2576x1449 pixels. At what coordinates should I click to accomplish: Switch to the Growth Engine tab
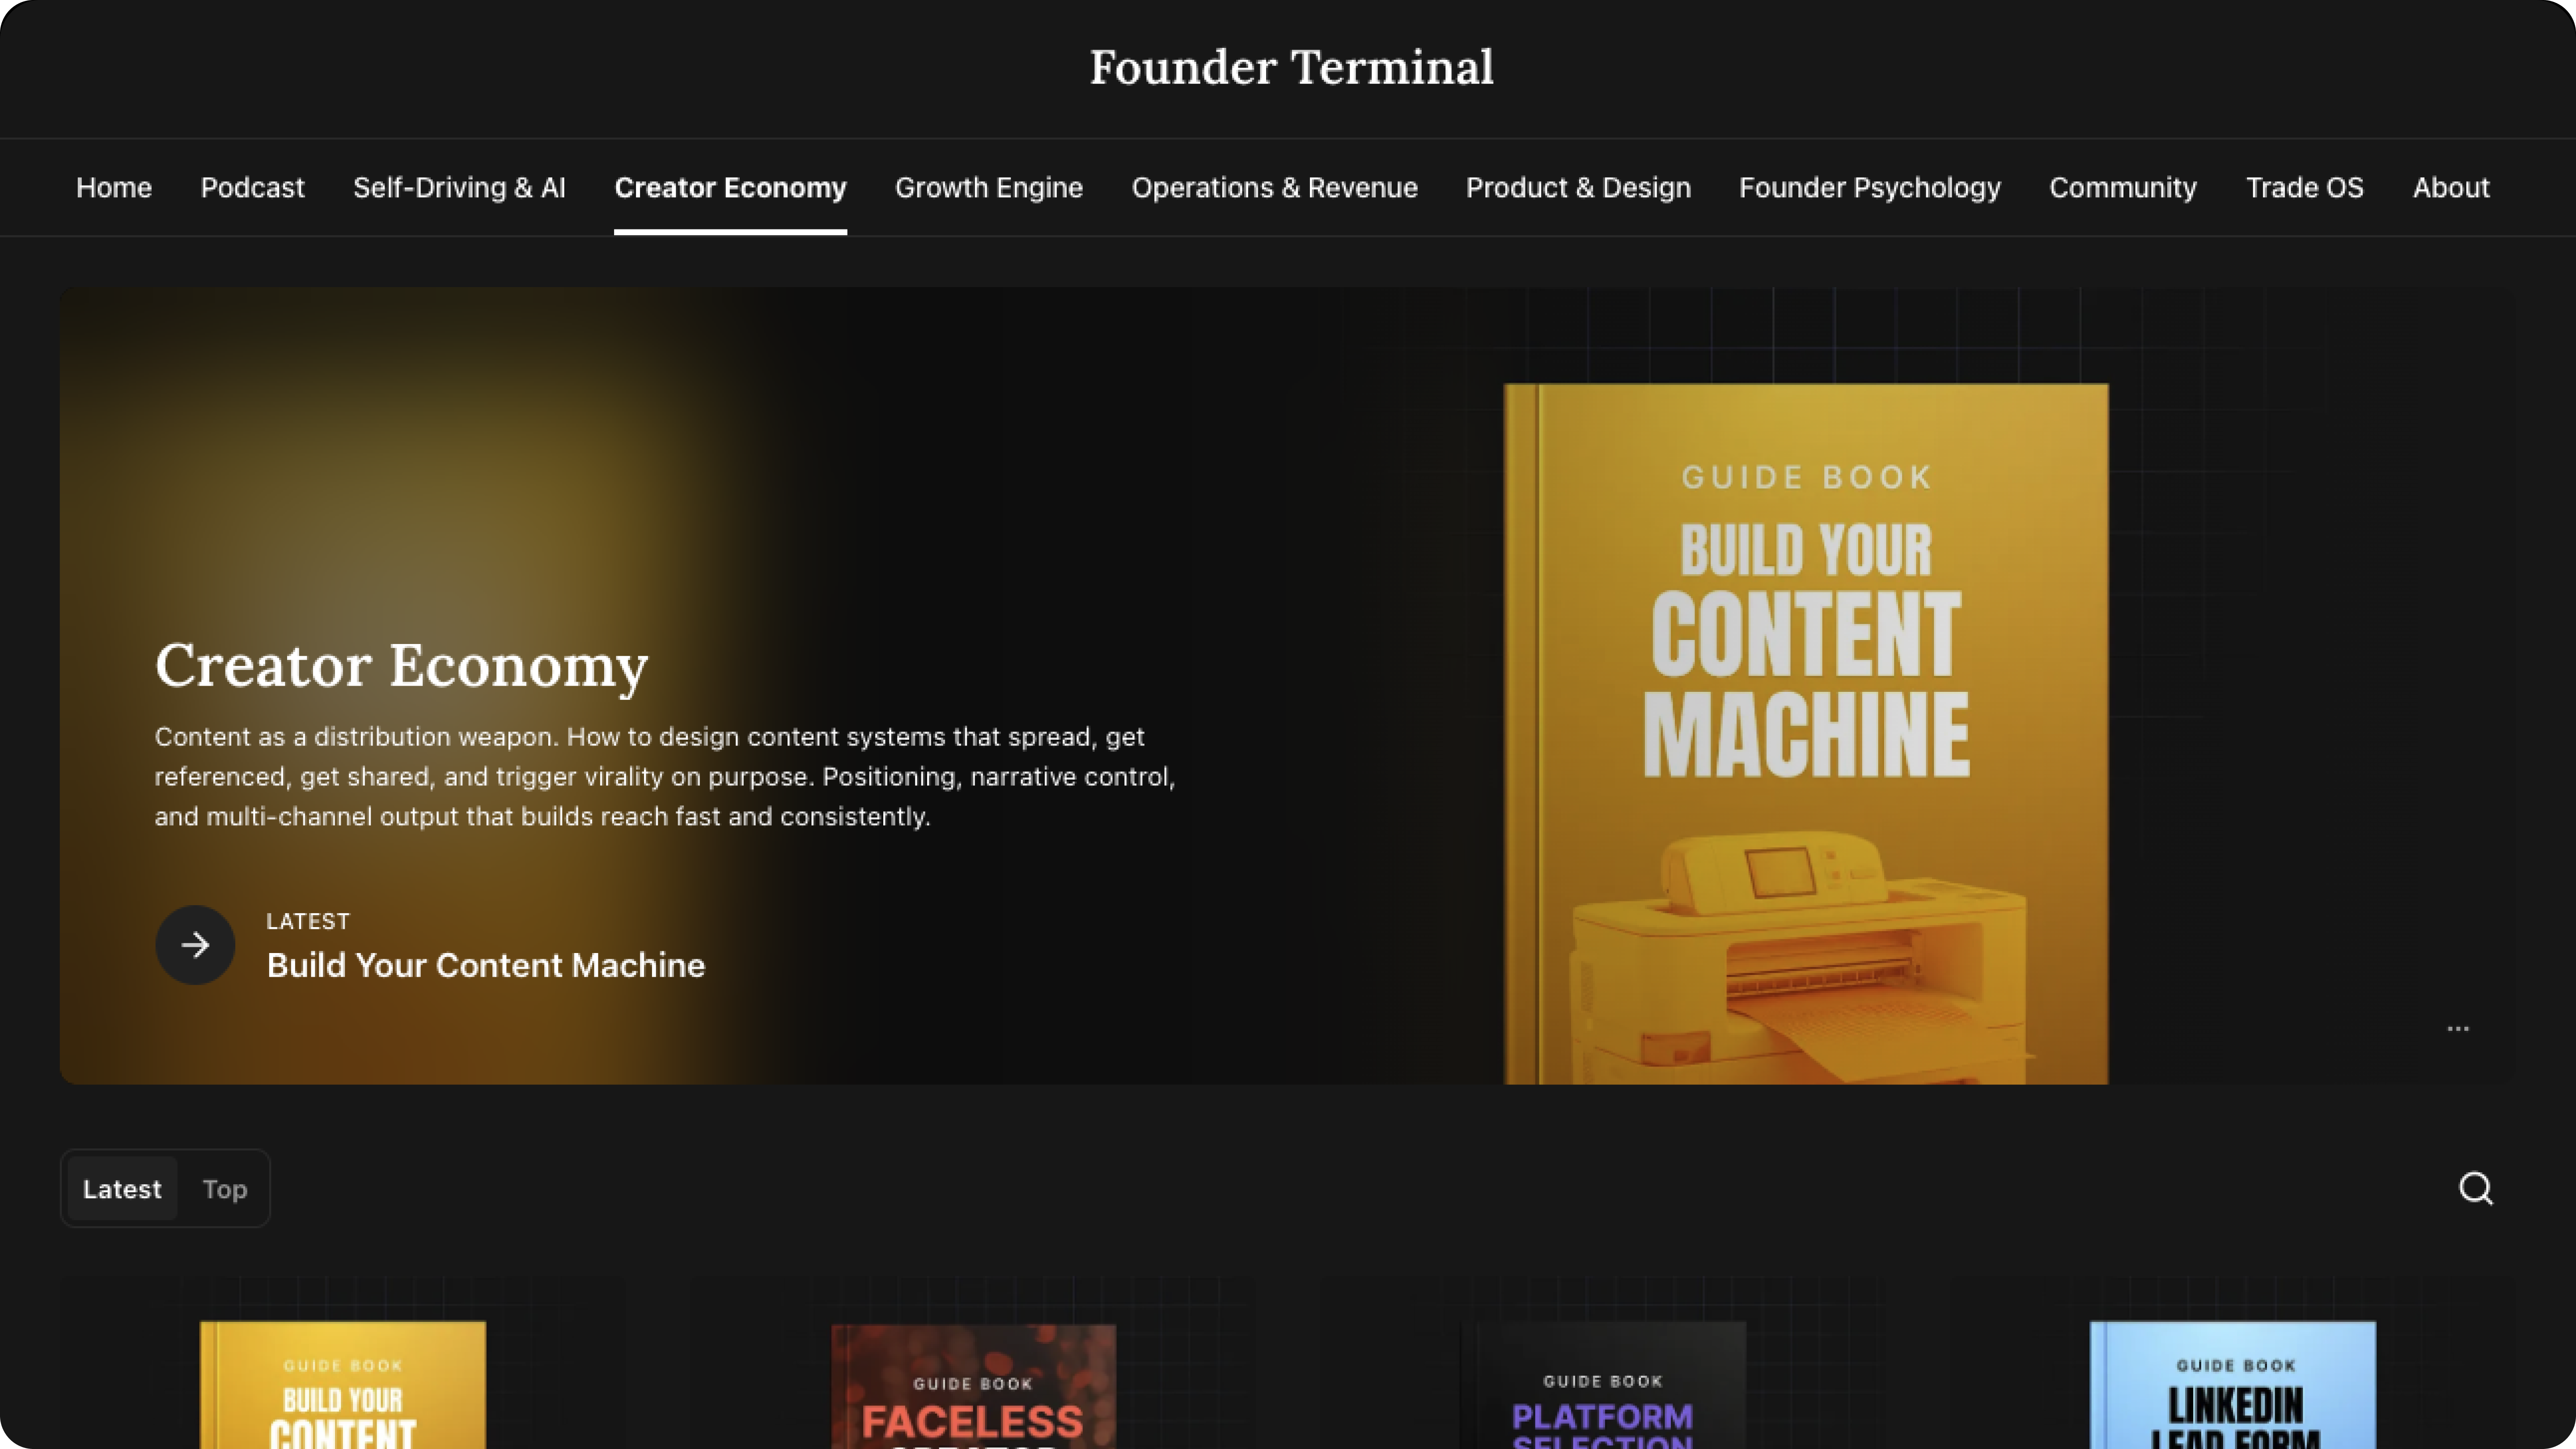[x=988, y=188]
